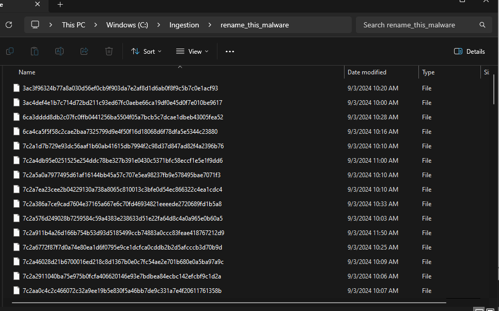Select the file starting with 3ac3f96324b77a8a
The height and width of the screenshot is (311, 499).
coord(120,88)
